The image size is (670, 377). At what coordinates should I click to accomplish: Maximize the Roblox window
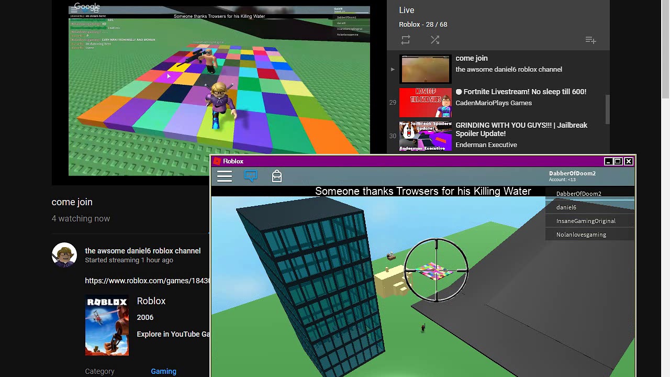618,161
